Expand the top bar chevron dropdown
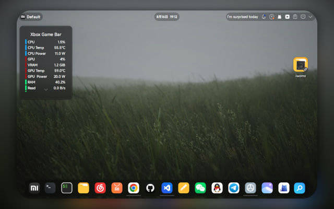The width and height of the screenshot is (334, 209). click(x=311, y=17)
